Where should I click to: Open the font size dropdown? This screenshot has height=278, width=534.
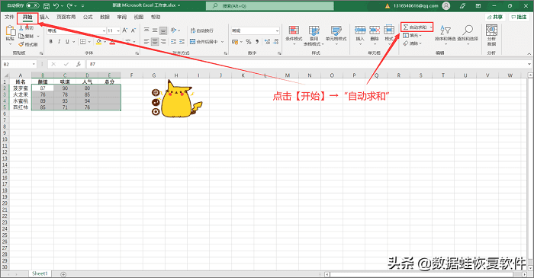tap(118, 31)
